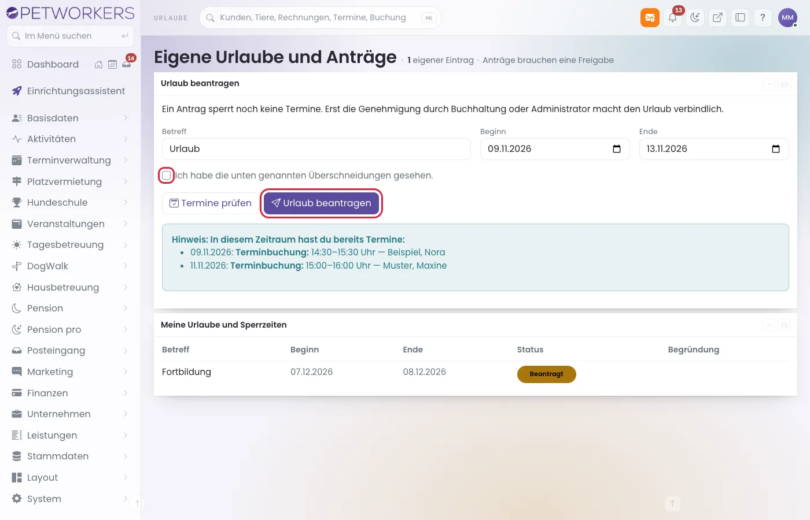Focus the Betreff input field
This screenshot has height=520, width=810.
coord(316,149)
